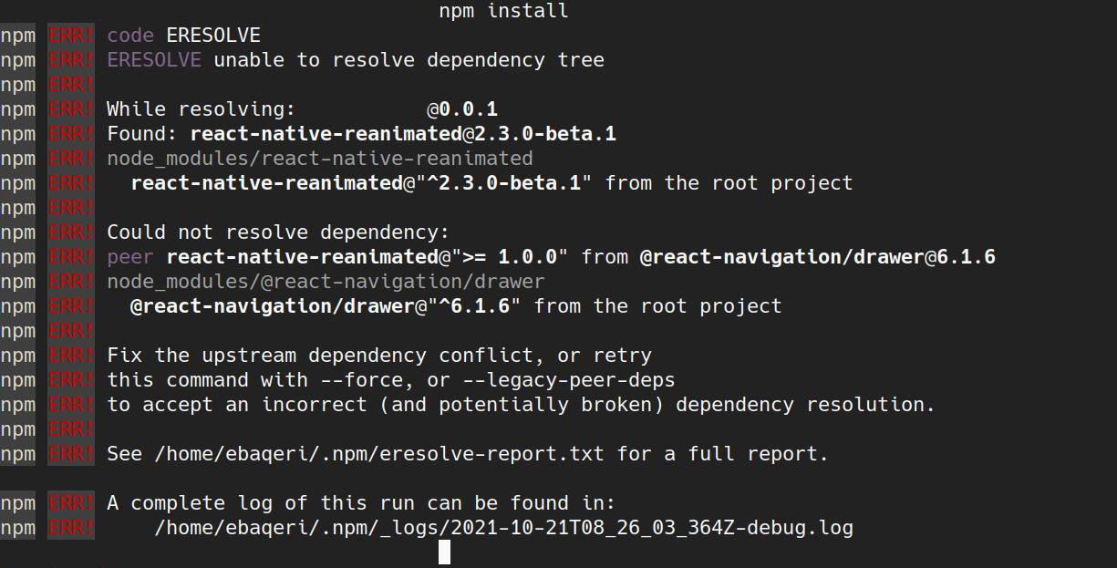Click 'Fix the upstream dependency conflict, or retry'
The image size is (1117, 568).
(x=379, y=356)
